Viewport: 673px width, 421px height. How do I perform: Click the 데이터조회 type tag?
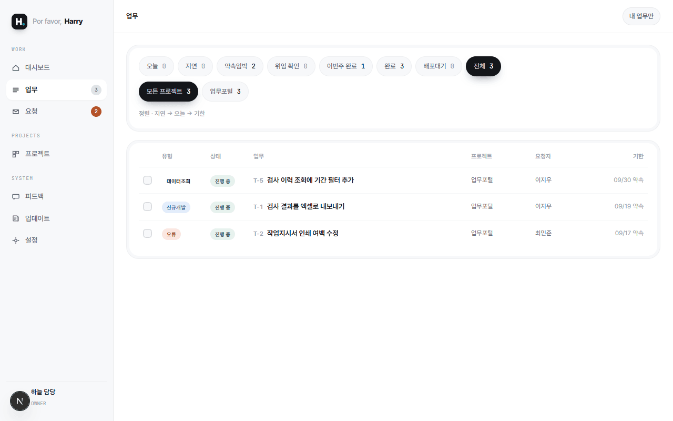pos(178,181)
